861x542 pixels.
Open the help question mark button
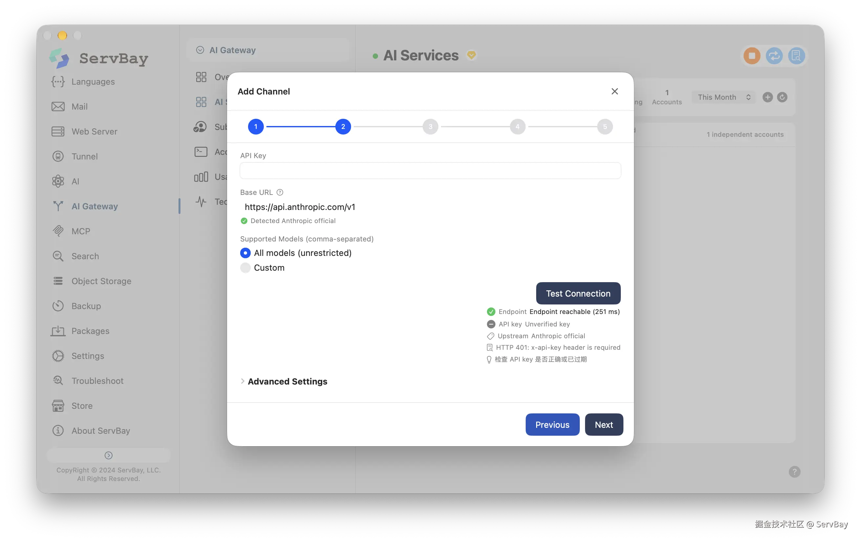[794, 471]
